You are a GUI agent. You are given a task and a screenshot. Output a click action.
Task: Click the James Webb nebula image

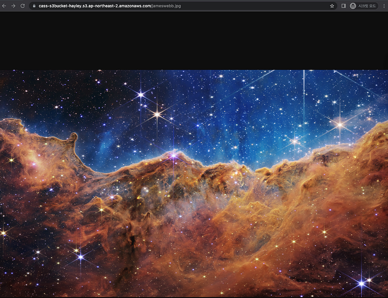coord(194,184)
